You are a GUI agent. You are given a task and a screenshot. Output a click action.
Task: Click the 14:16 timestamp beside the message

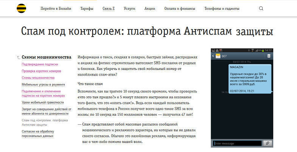point(225,92)
